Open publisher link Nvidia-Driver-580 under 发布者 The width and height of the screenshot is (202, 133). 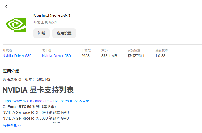(56, 56)
